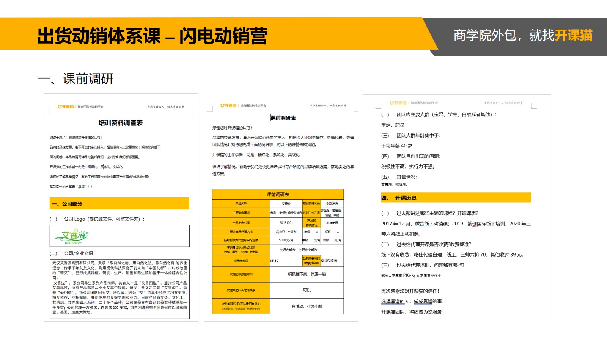Viewport: 607px width, 341px height.
Task: Click the line 再次感谢您对开课猫的信任
Action: pyautogui.click(x=410, y=291)
